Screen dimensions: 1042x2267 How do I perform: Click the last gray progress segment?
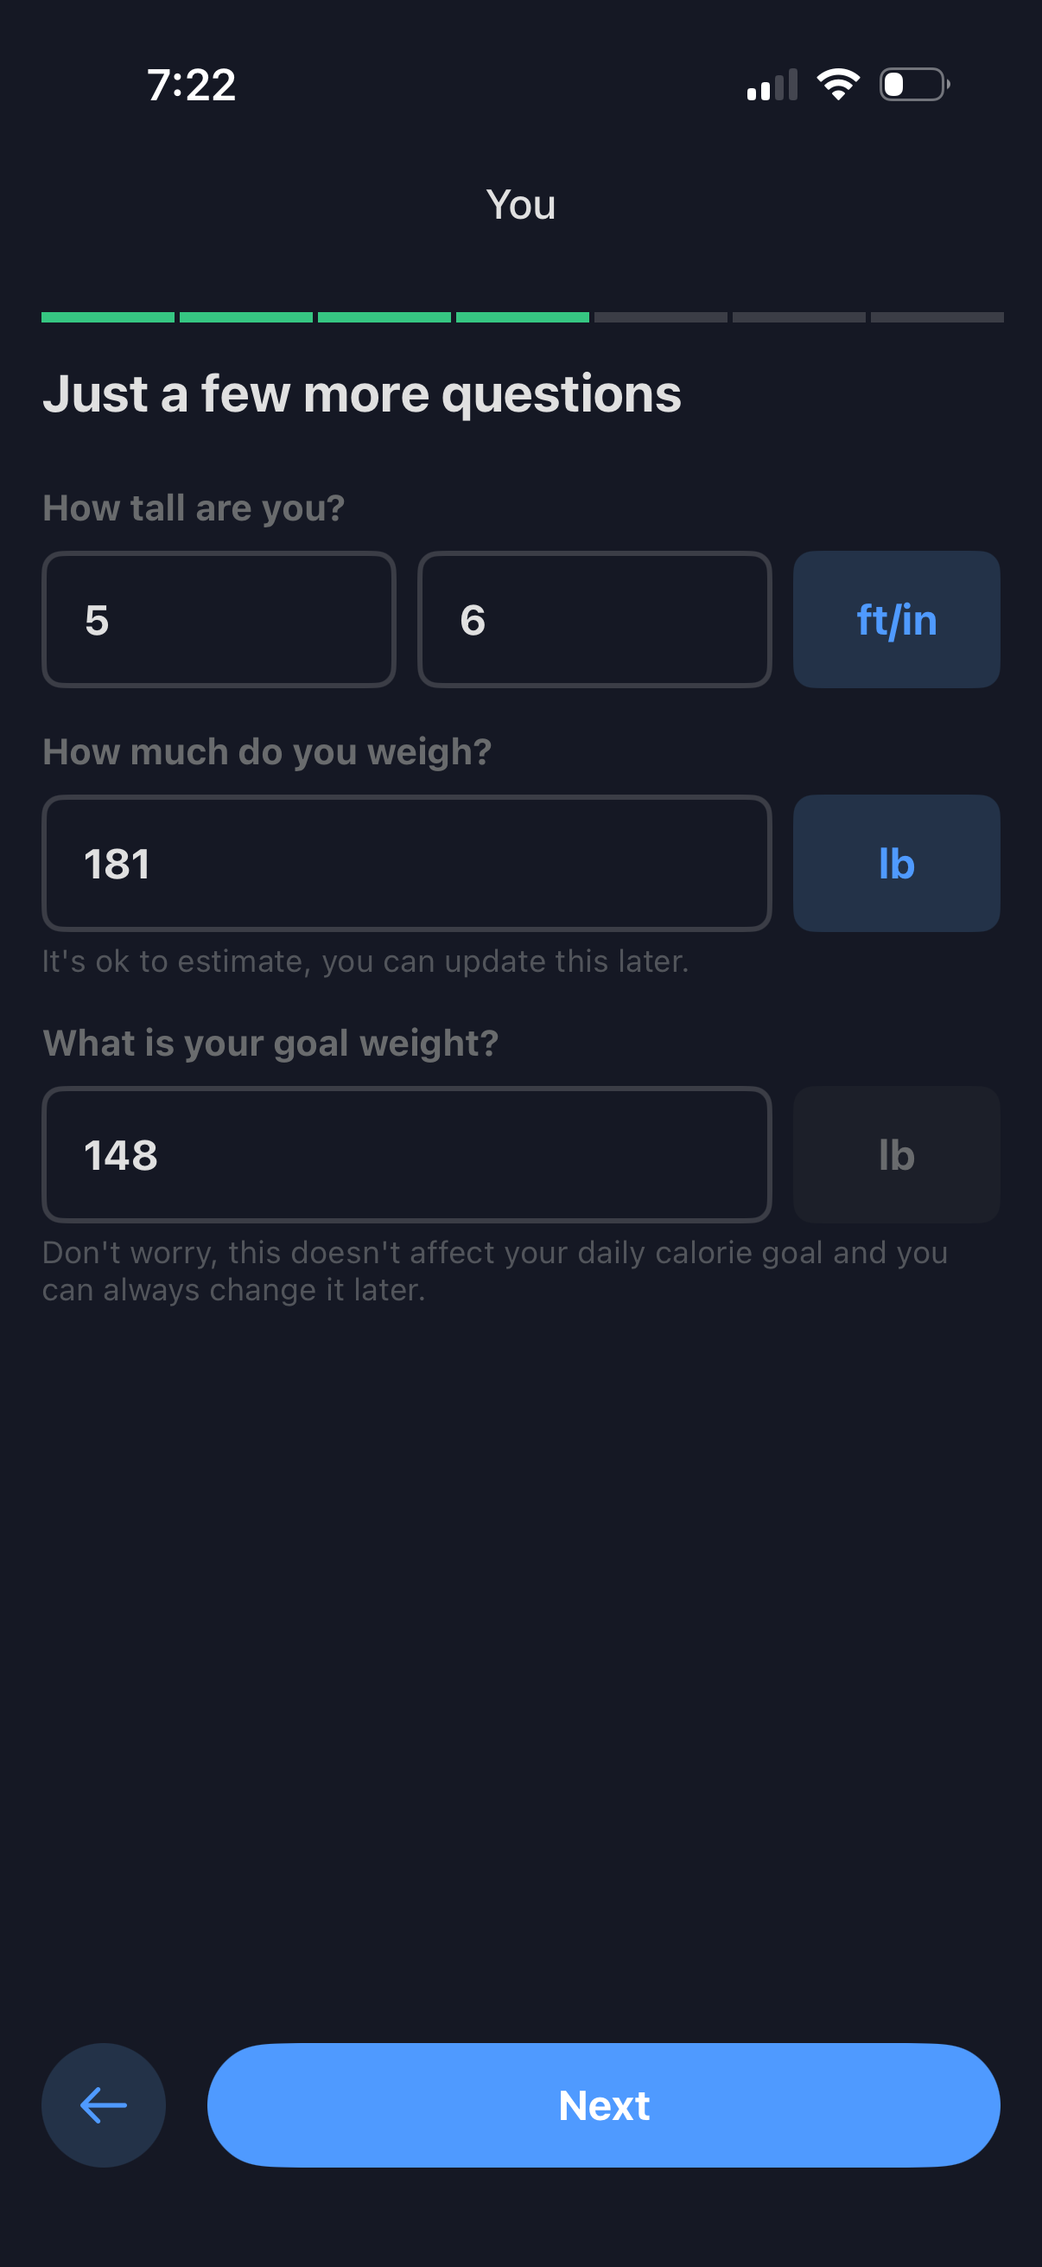pos(936,316)
